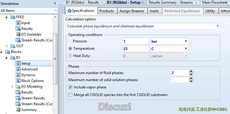230x114 pixels.
Task: Open B1 Advanced form icon
Action: click(x=18, y=69)
